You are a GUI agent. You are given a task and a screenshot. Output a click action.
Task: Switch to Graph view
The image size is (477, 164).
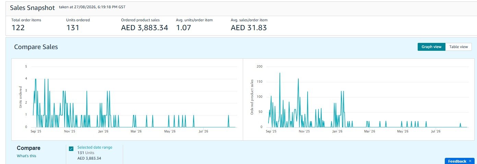[x=431, y=47]
